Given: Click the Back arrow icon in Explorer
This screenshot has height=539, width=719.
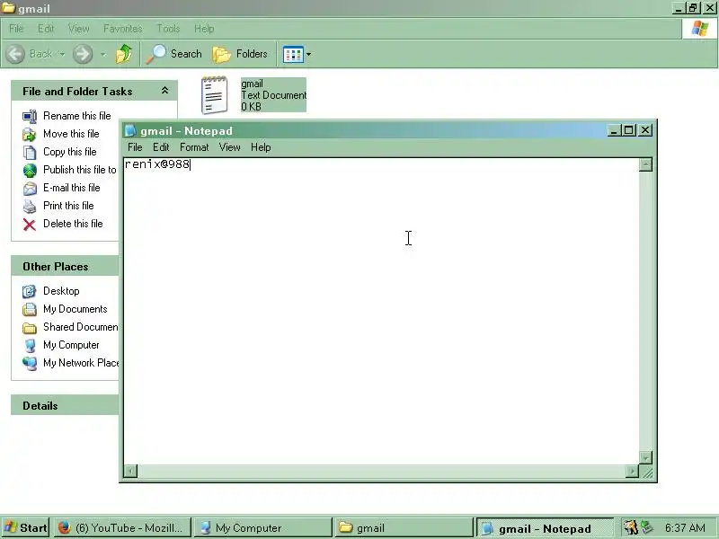Looking at the screenshot, I should click(x=15, y=54).
